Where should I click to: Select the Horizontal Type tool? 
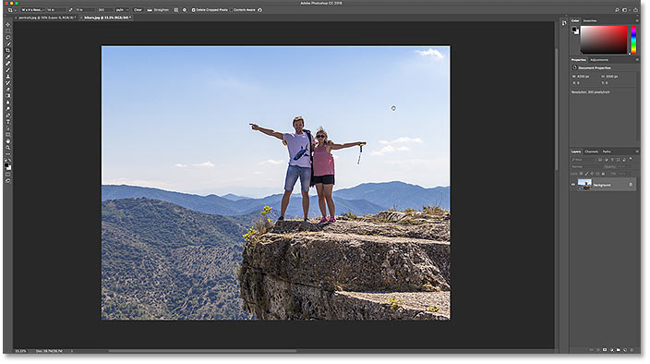pyautogui.click(x=8, y=121)
